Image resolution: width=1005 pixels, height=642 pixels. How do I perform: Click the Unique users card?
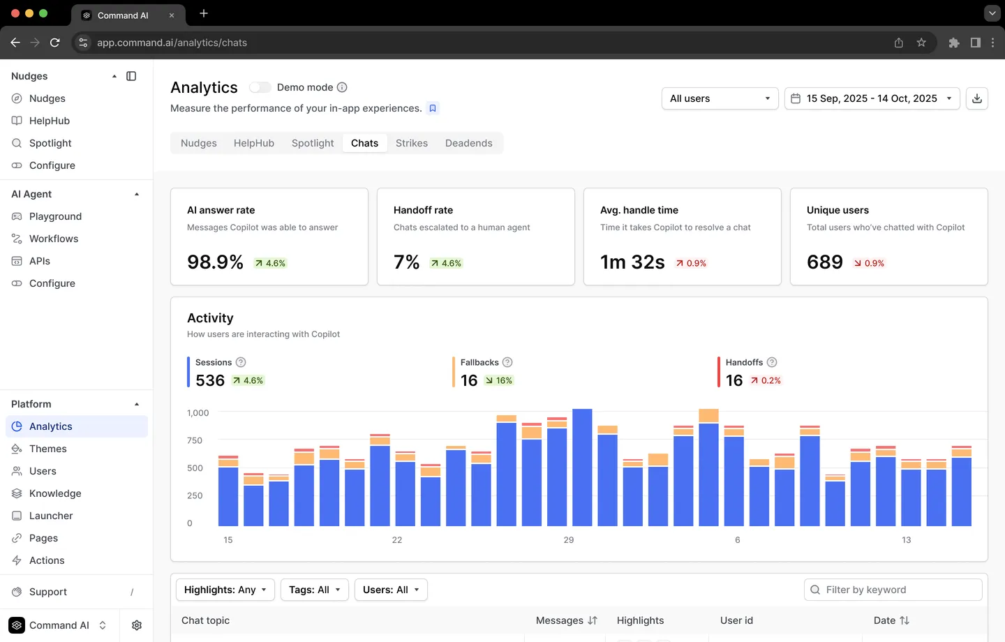(889, 237)
